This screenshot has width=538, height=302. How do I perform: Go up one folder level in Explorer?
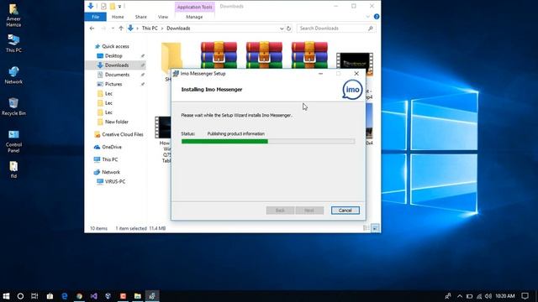[x=121, y=29]
